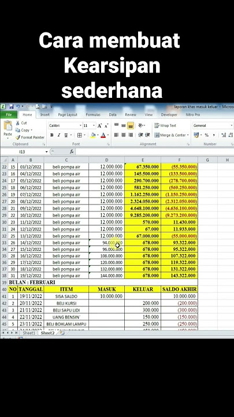Image resolution: width=234 pixels, height=417 pixels.
Task: Toggle Italic formatting
Action: tap(59, 135)
